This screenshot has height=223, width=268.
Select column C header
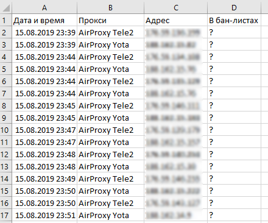176,8
